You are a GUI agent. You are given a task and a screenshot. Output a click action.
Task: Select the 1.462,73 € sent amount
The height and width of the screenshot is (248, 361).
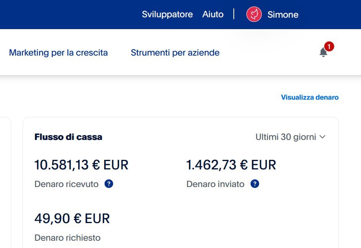pyautogui.click(x=231, y=165)
